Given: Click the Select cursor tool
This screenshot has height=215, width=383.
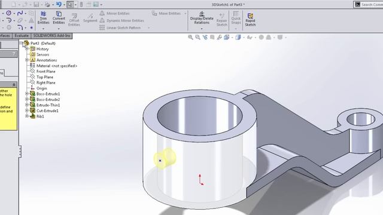Looking at the screenshot, I should coord(70,4).
